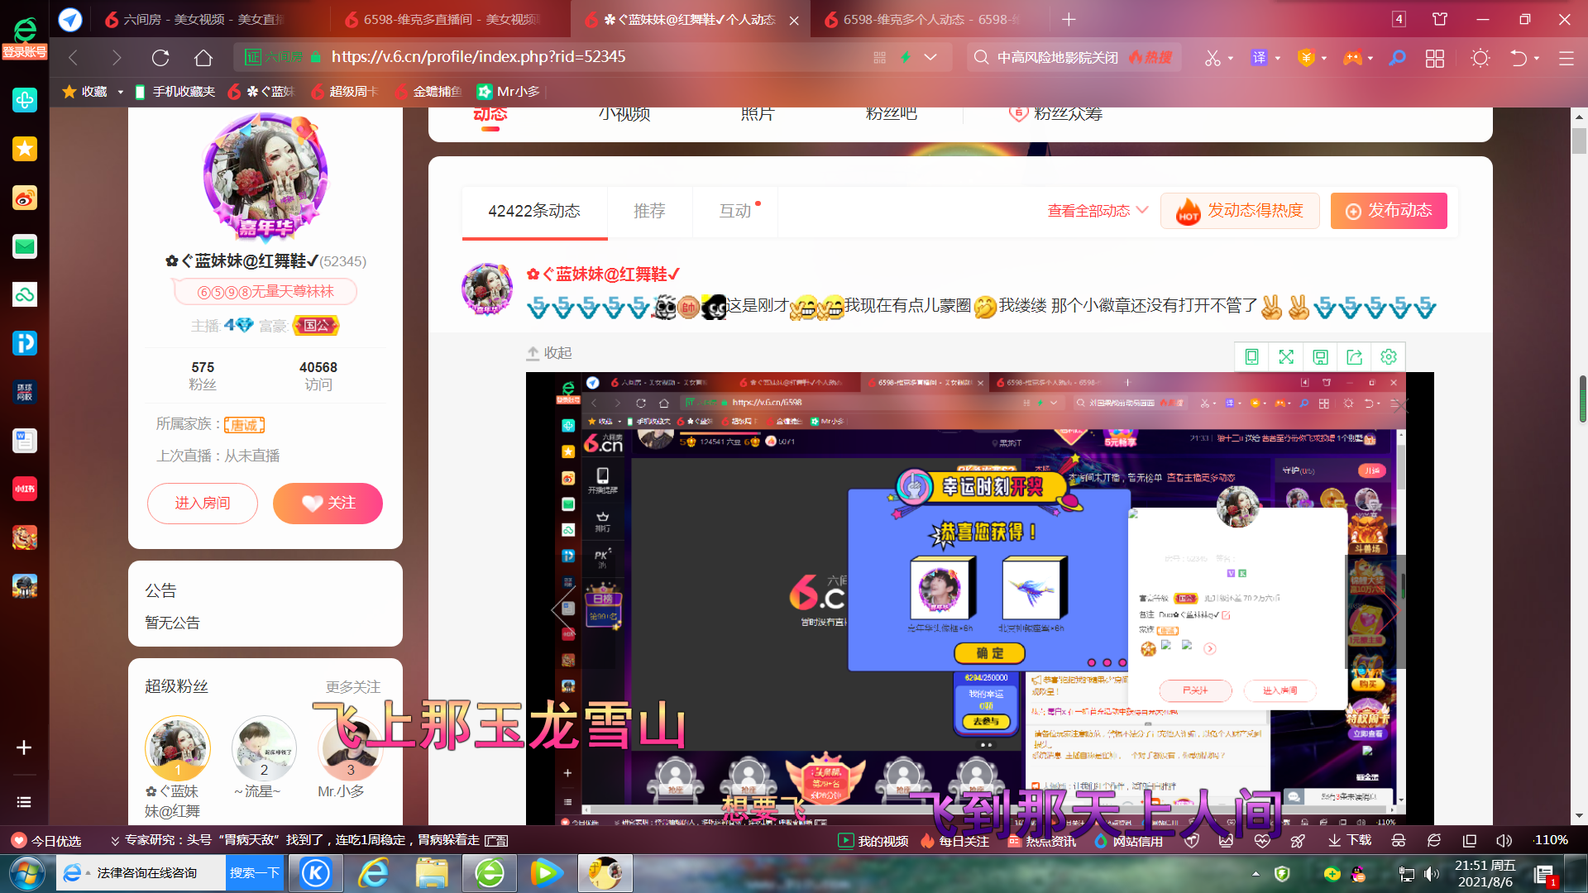The width and height of the screenshot is (1588, 893).
Task: Click the back navigation arrow
Action: click(x=73, y=57)
